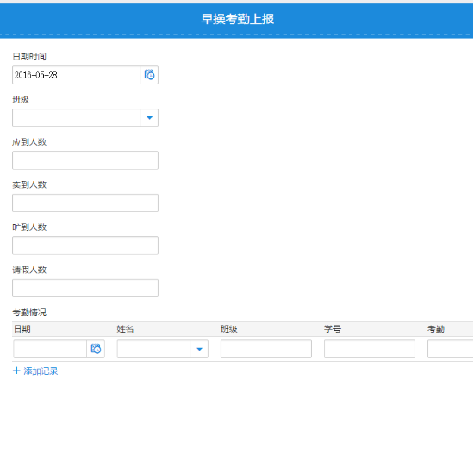Viewport: 474px width, 460px height.
Task: Click the table's 考勤 input field
Action: coord(451,349)
